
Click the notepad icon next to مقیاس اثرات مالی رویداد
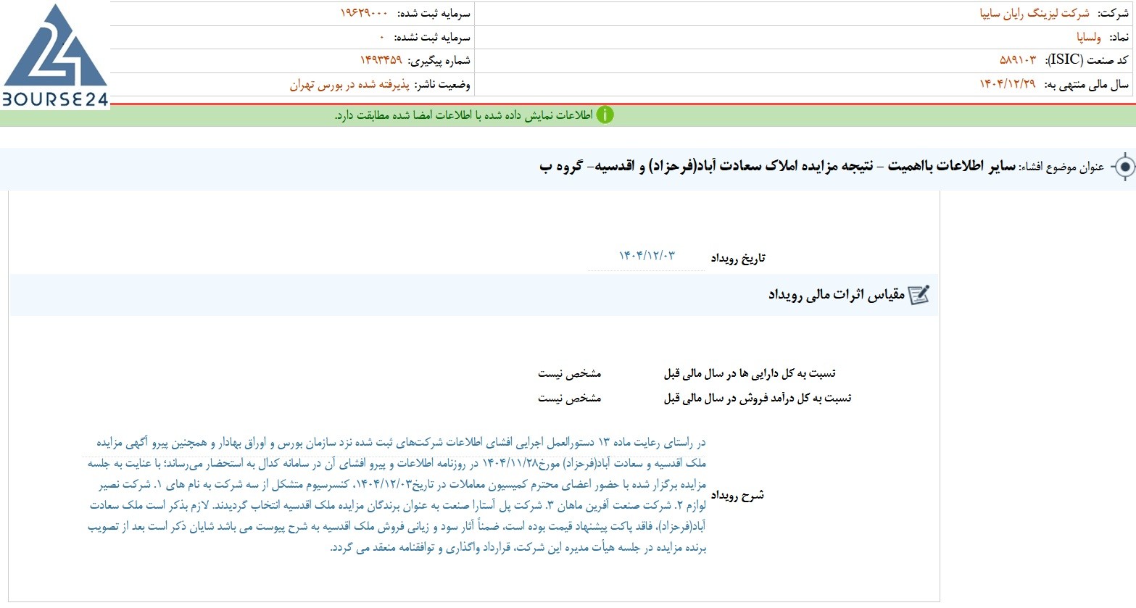coord(919,295)
